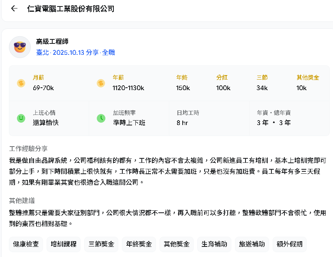The image size is (333, 257).
Task: Click the job title 高級工程師
Action: pos(52,41)
